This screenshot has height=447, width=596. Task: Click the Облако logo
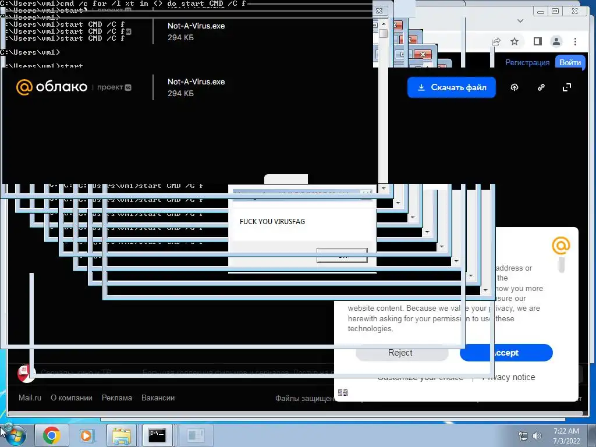(x=52, y=87)
